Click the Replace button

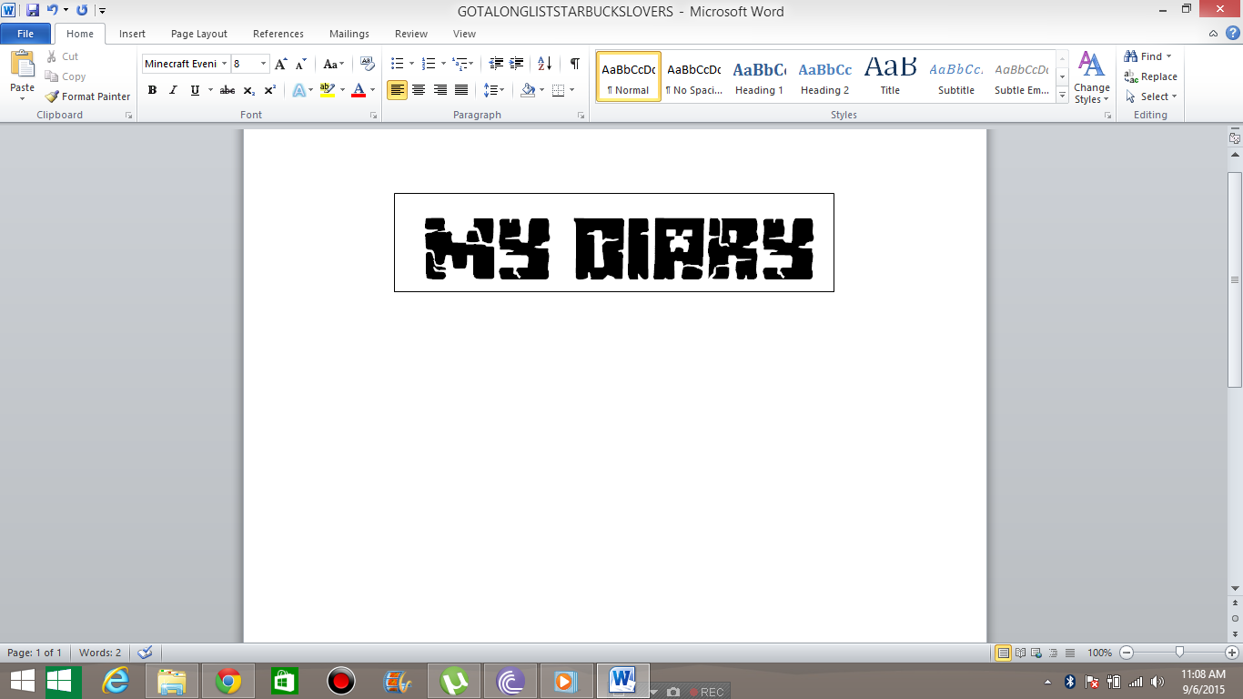[1150, 76]
